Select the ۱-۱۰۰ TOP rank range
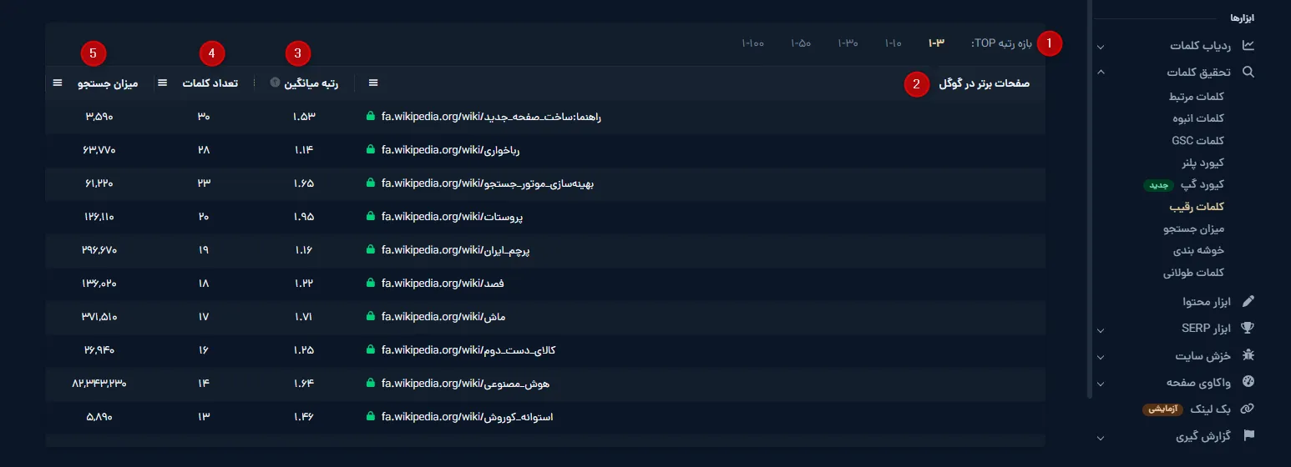Image resolution: width=1291 pixels, height=467 pixels. pyautogui.click(x=753, y=43)
